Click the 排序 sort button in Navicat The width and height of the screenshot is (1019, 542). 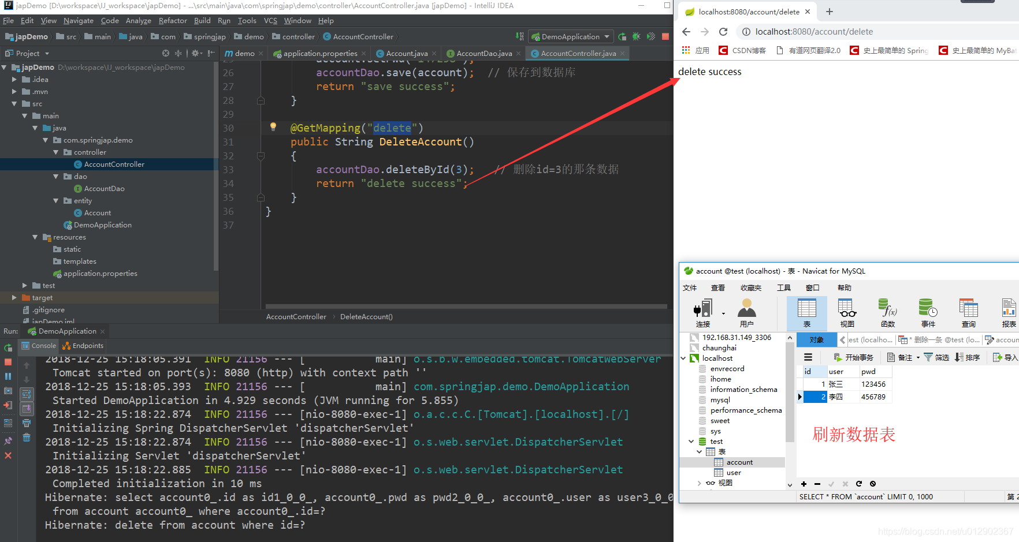click(968, 357)
